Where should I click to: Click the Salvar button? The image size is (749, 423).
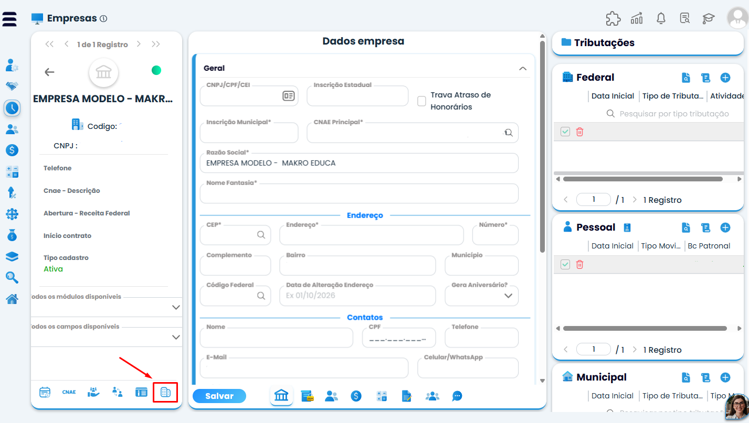tap(219, 396)
